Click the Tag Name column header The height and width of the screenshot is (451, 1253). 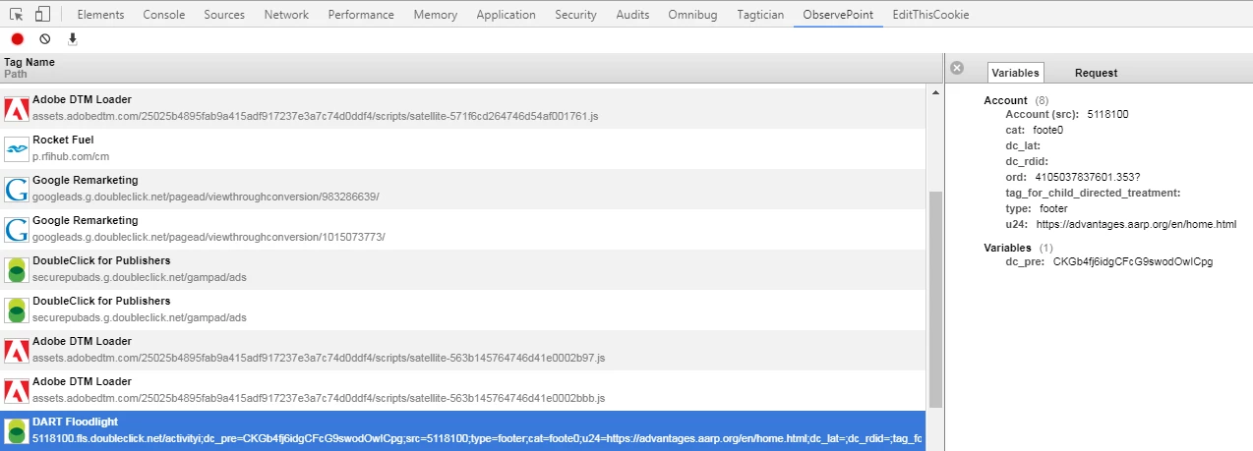(x=30, y=62)
